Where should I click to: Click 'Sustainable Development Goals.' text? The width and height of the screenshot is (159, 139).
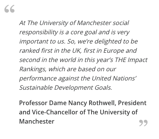pos(66,88)
